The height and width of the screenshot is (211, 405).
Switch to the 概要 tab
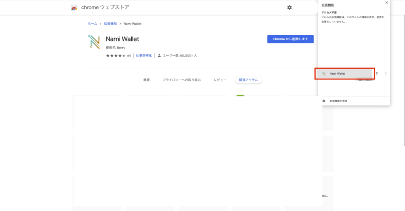click(146, 80)
